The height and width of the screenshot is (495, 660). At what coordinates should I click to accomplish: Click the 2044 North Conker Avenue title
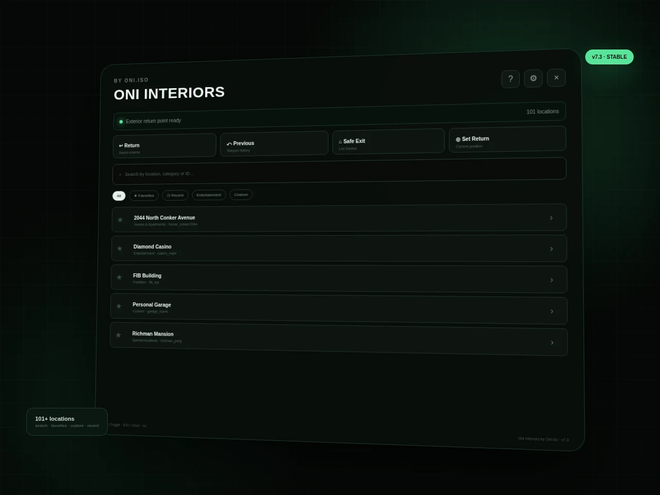click(164, 218)
